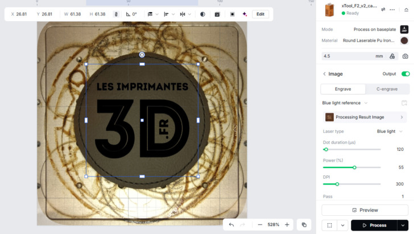Click the Process on baseplate mode icon
This screenshot has height=234, width=414.
pos(404,30)
